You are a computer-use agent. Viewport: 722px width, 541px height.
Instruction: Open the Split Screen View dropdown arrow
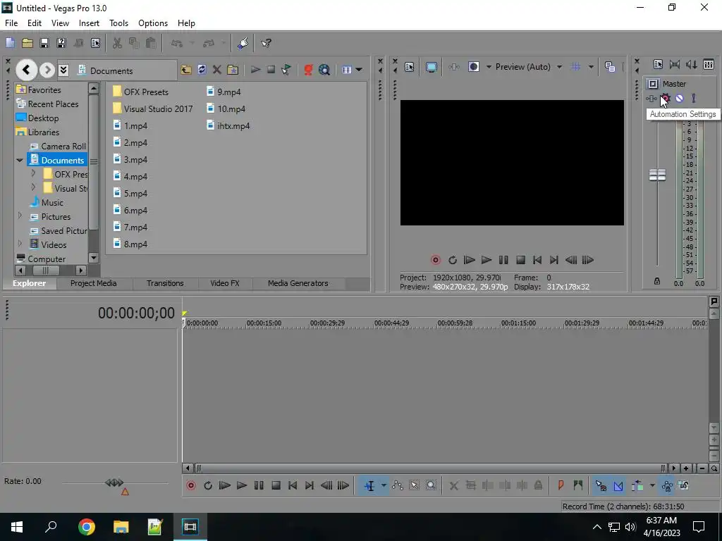coord(489,67)
